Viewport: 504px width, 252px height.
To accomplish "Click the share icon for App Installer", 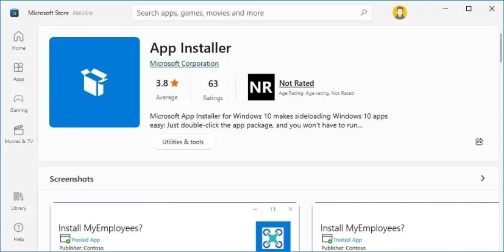I will 479,142.
